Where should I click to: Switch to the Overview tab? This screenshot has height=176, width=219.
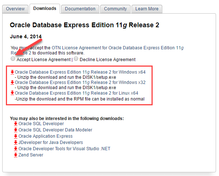(15, 9)
